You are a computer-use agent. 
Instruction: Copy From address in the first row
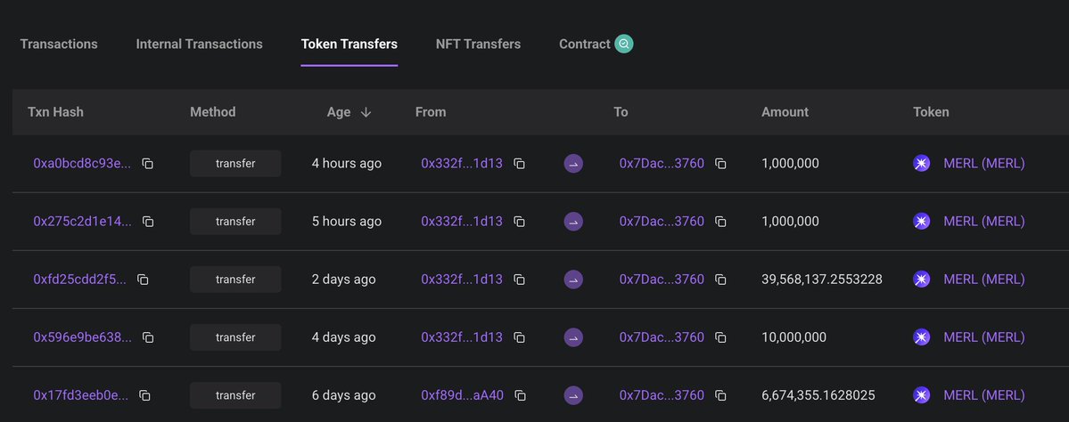[x=519, y=164]
